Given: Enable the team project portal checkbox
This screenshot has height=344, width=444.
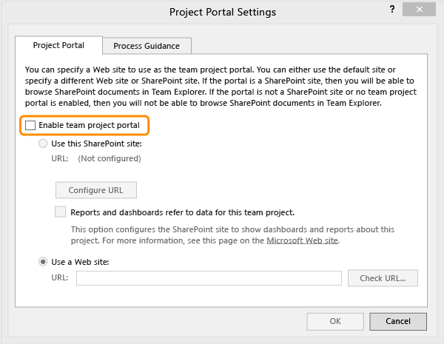Looking at the screenshot, I should tap(30, 126).
